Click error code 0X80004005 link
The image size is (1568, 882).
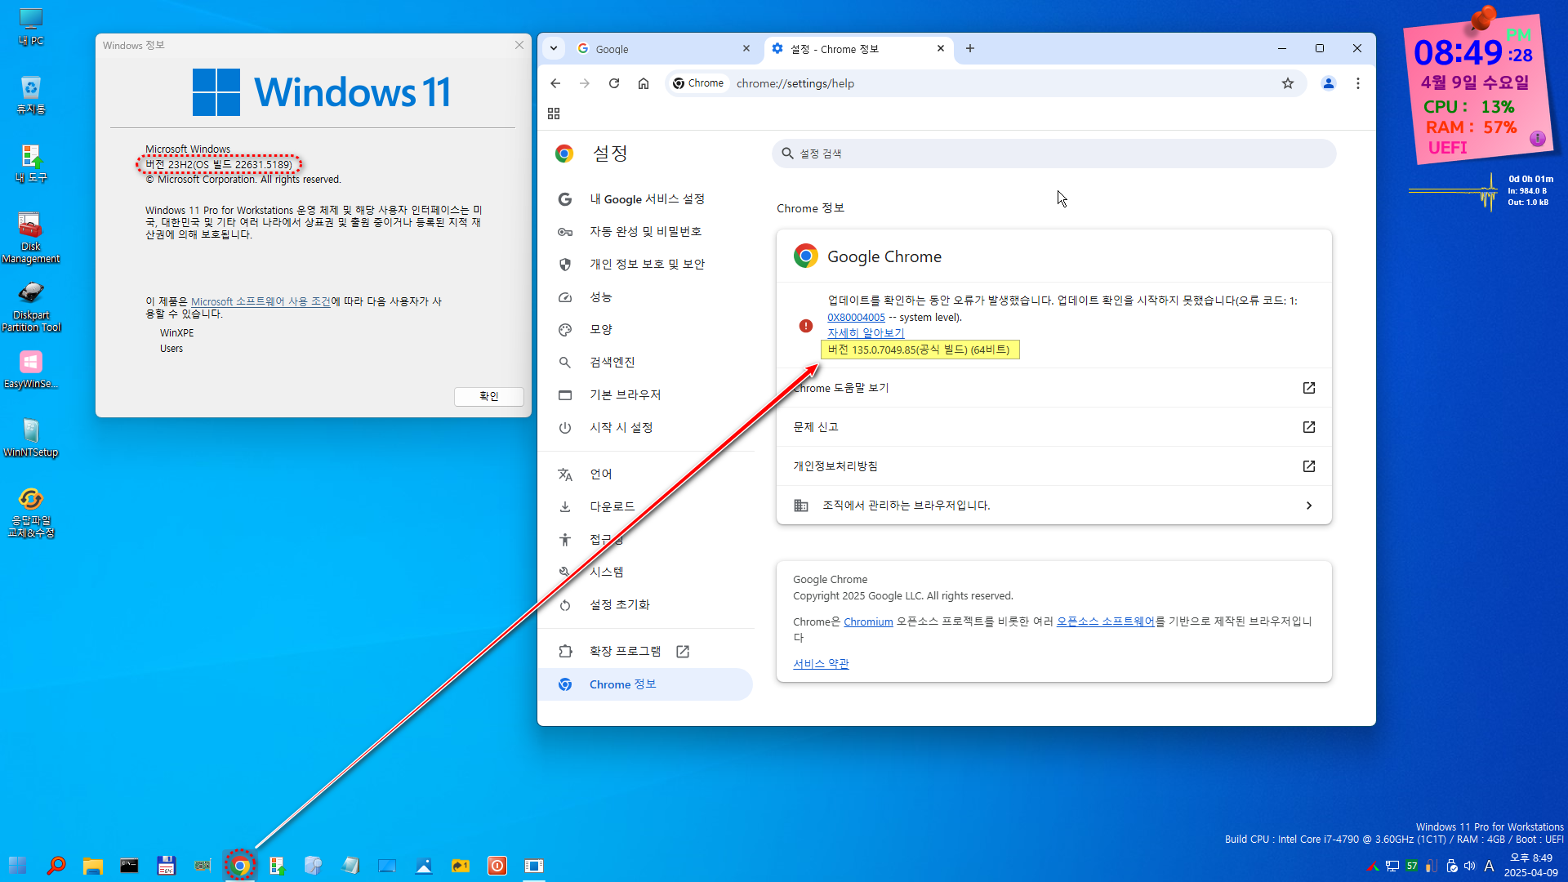(856, 318)
